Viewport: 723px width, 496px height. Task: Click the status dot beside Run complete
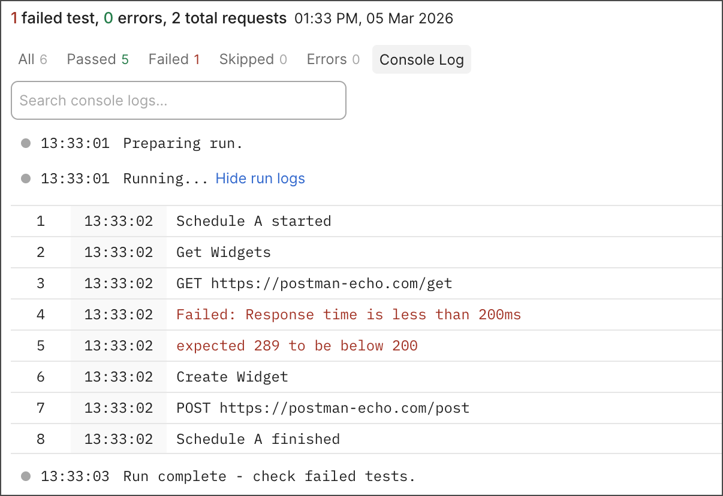tap(25, 476)
